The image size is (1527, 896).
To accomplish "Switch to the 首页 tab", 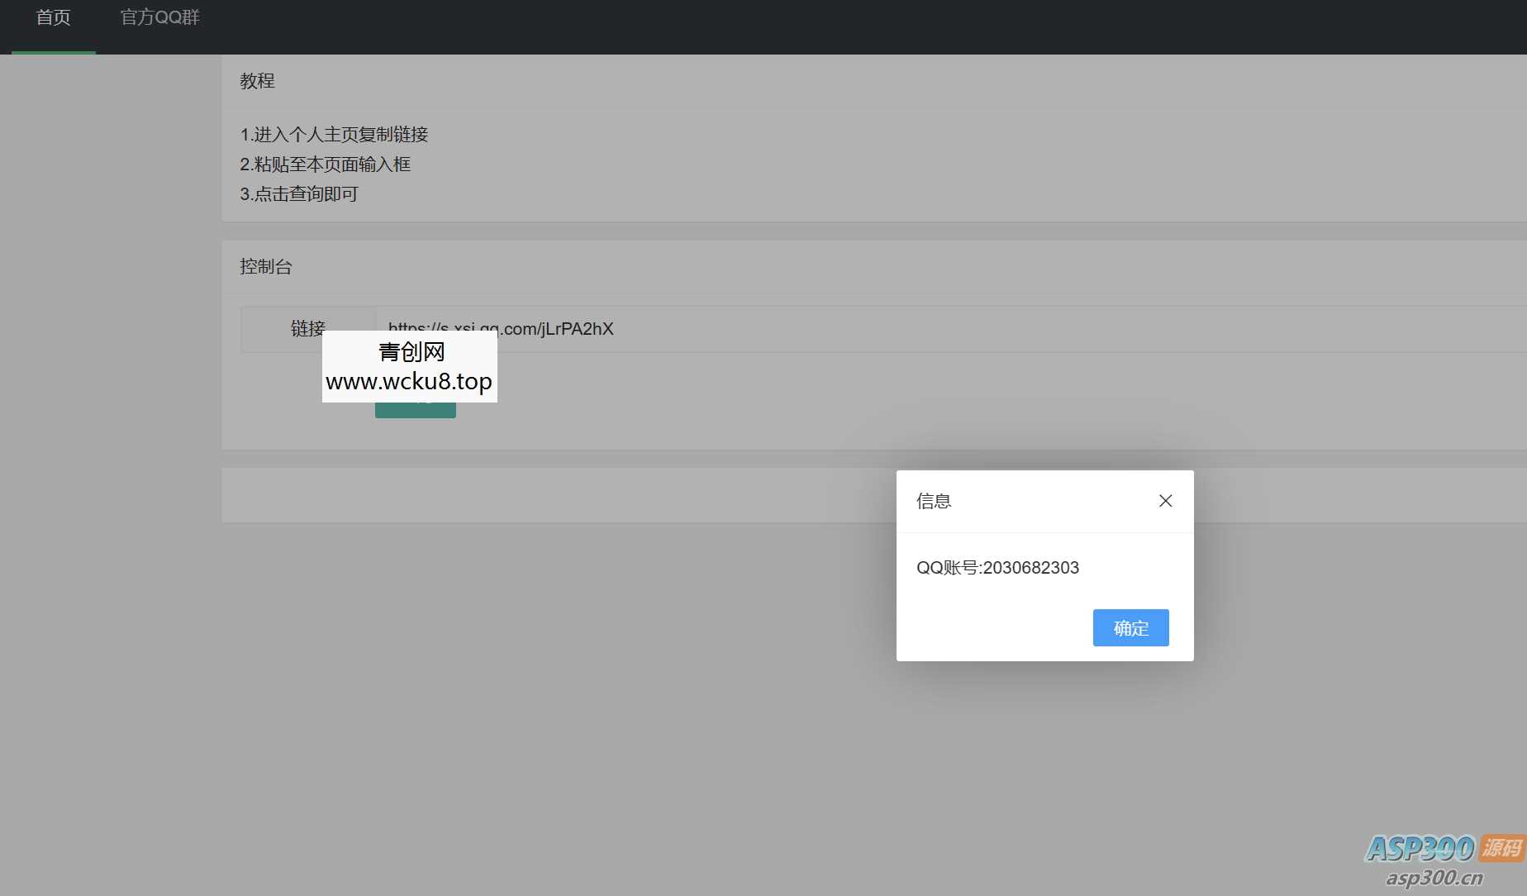I will tap(54, 17).
